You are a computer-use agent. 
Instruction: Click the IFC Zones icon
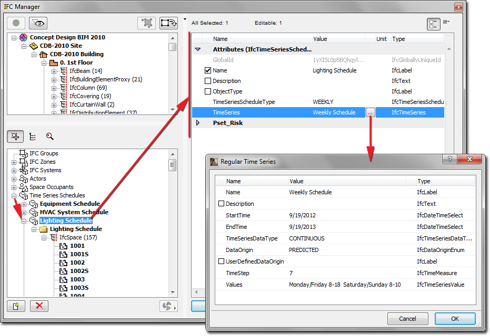[x=24, y=162]
